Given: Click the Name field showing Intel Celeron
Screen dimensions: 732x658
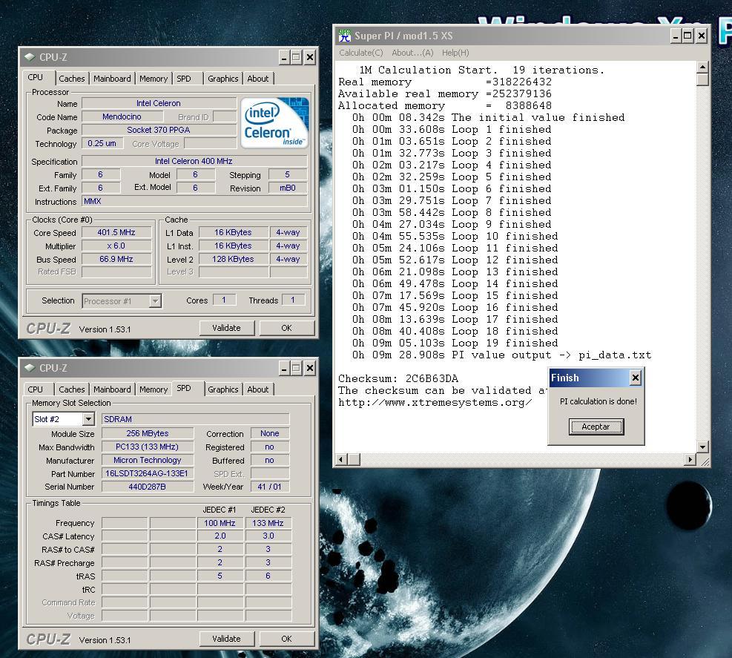Looking at the screenshot, I should (159, 103).
